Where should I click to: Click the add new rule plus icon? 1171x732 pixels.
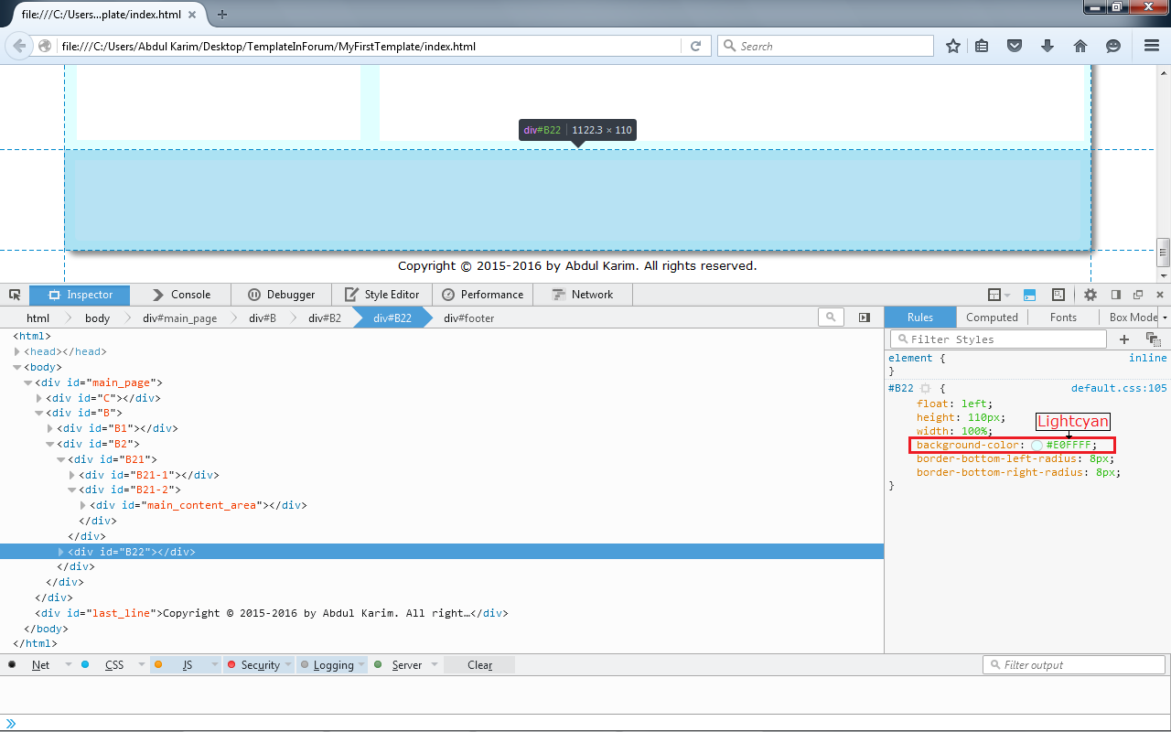click(1124, 339)
